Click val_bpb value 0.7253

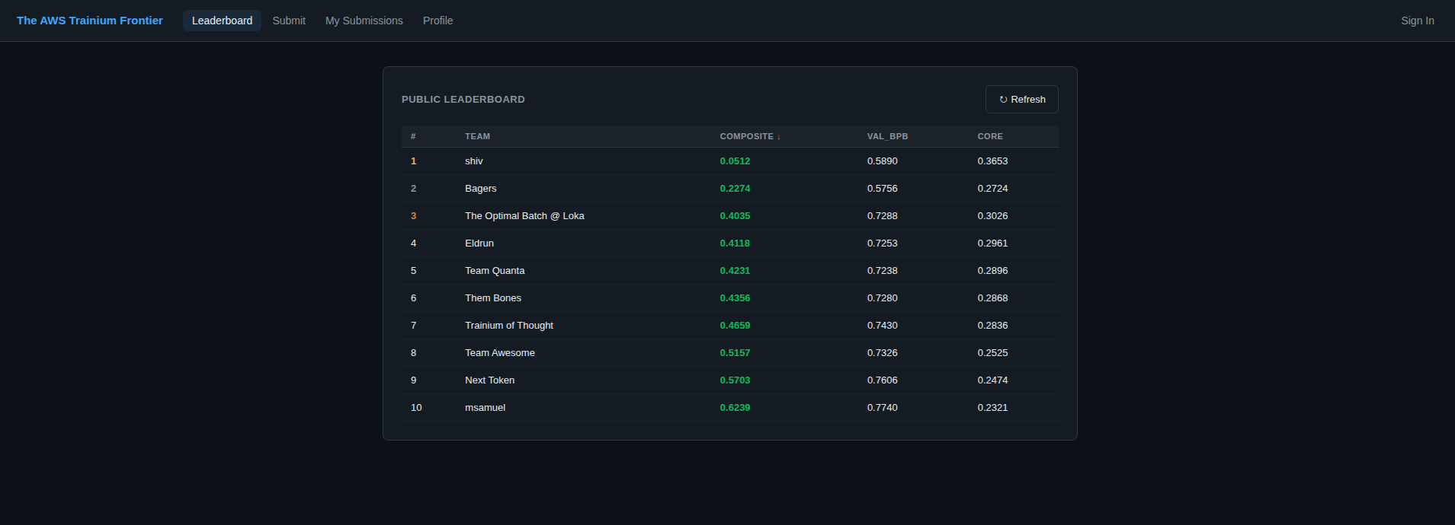pyautogui.click(x=883, y=243)
